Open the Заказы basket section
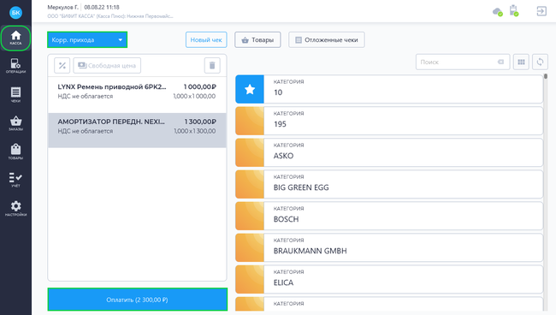The height and width of the screenshot is (315, 556). point(15,123)
